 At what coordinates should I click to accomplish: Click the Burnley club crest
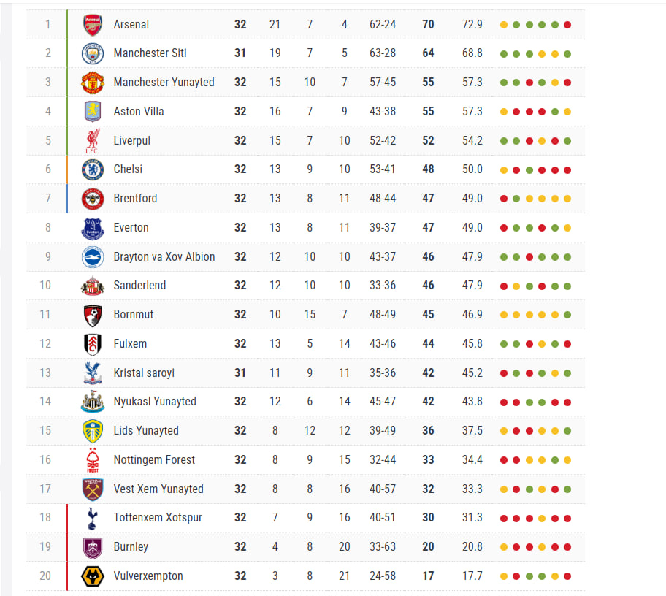click(93, 547)
